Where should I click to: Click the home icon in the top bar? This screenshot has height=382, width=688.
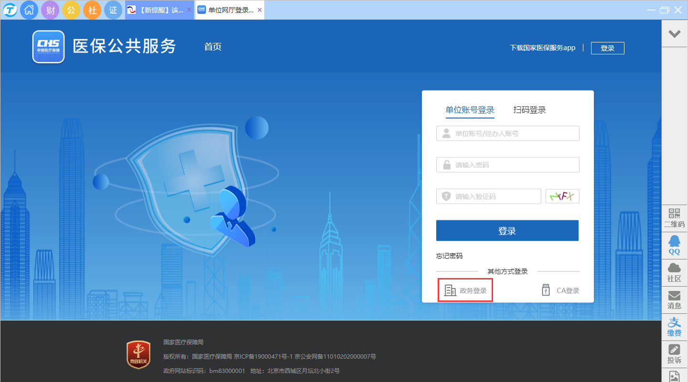click(29, 10)
